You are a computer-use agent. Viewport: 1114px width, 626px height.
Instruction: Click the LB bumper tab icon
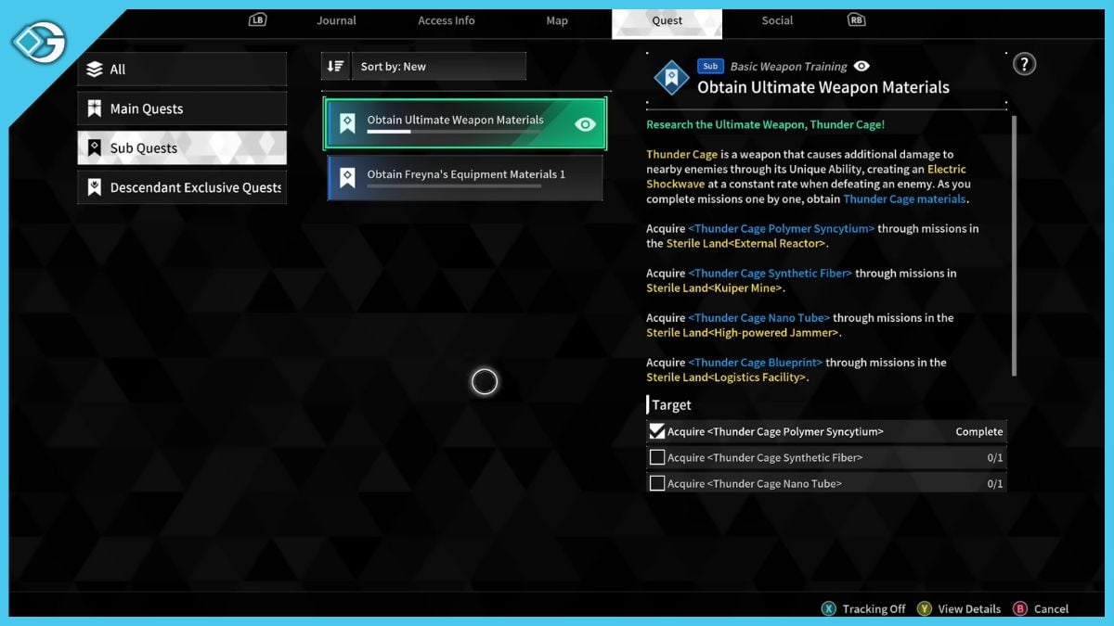tap(257, 19)
